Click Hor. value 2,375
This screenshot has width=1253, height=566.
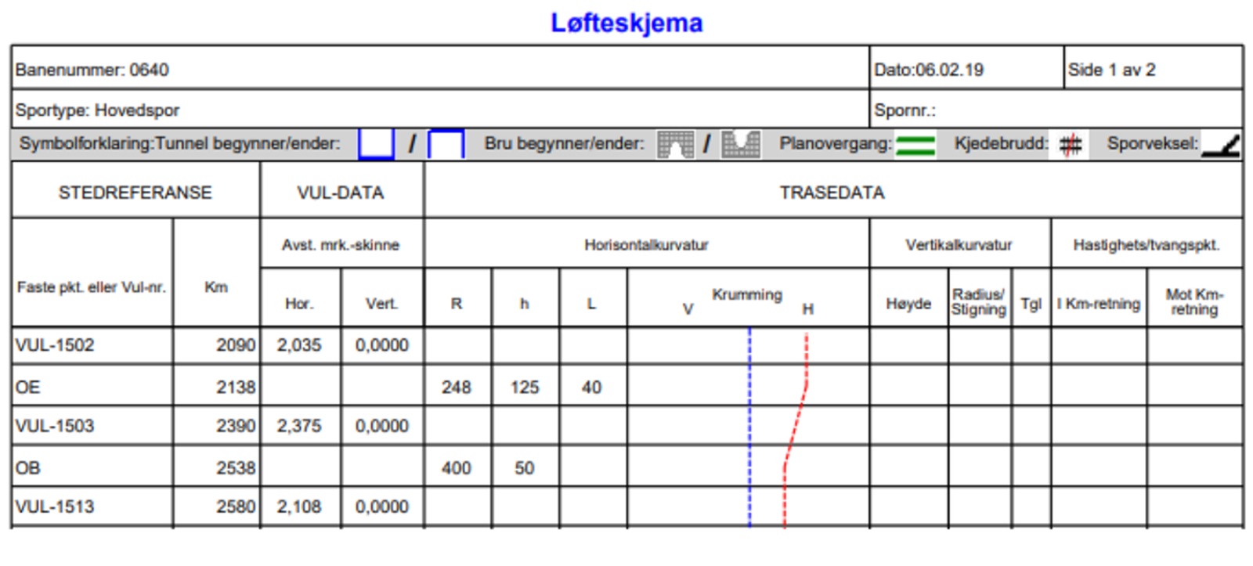299,426
